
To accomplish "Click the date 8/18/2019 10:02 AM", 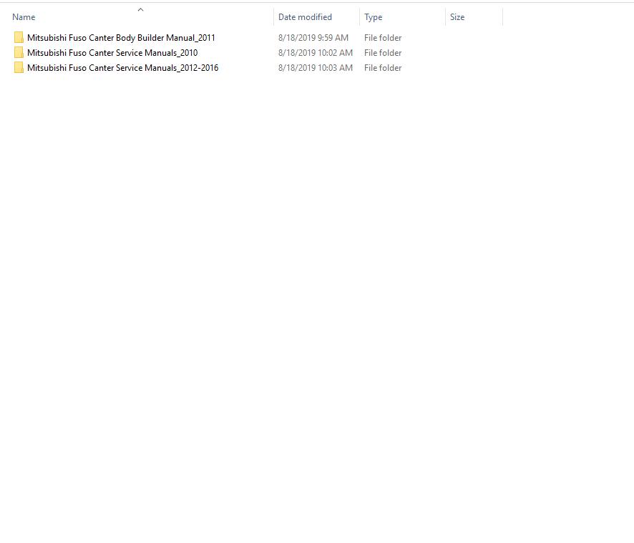I will point(316,52).
